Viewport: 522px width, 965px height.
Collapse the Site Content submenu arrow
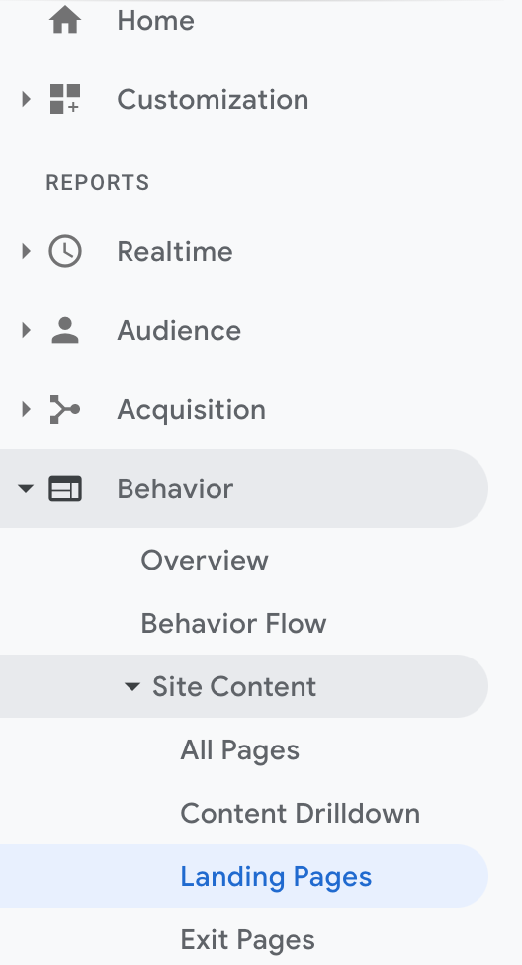pos(132,687)
